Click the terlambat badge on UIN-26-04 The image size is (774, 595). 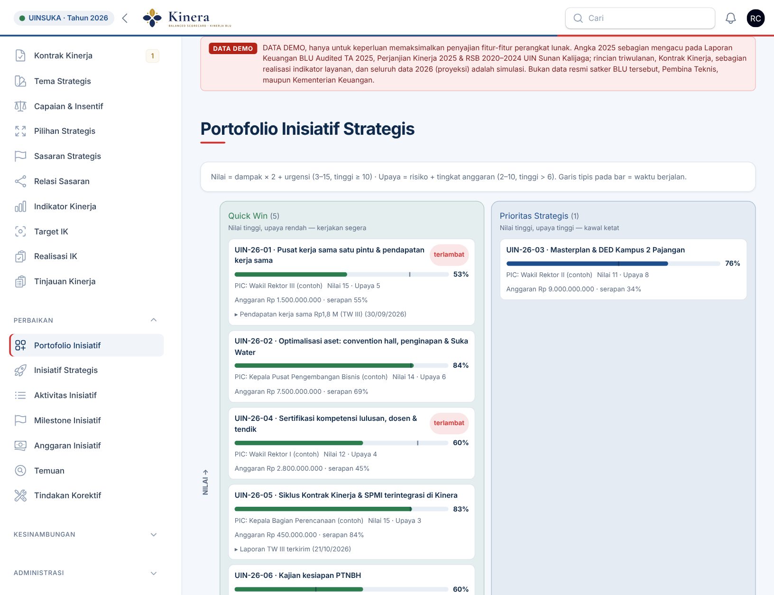click(x=449, y=423)
